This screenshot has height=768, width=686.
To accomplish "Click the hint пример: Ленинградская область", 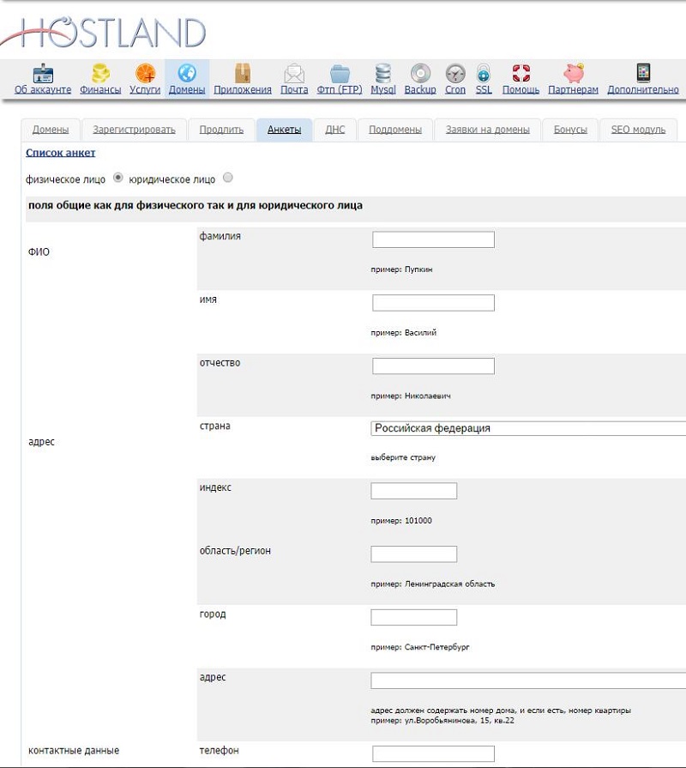I will (x=433, y=584).
